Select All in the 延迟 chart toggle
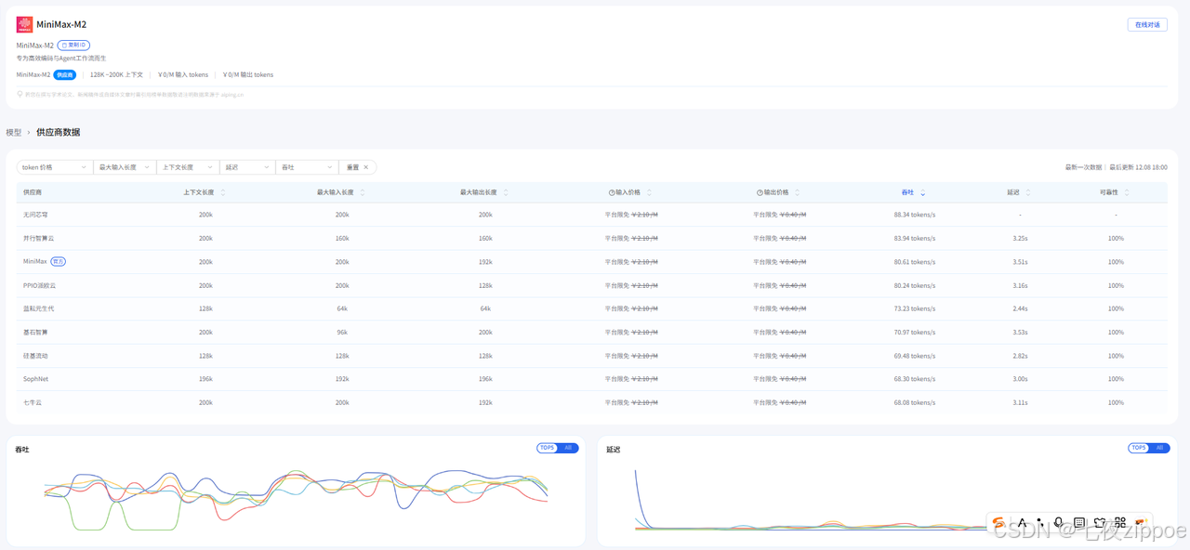This screenshot has width=1190, height=550. 1159,448
